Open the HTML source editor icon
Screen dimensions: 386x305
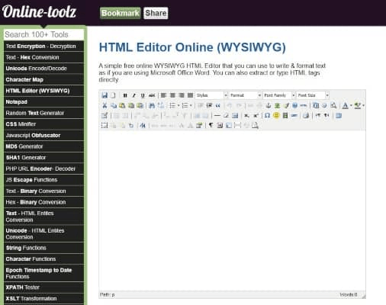click(x=304, y=105)
